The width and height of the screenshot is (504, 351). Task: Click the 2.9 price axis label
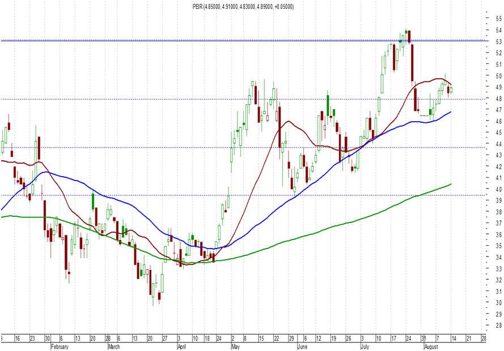tap(498, 314)
